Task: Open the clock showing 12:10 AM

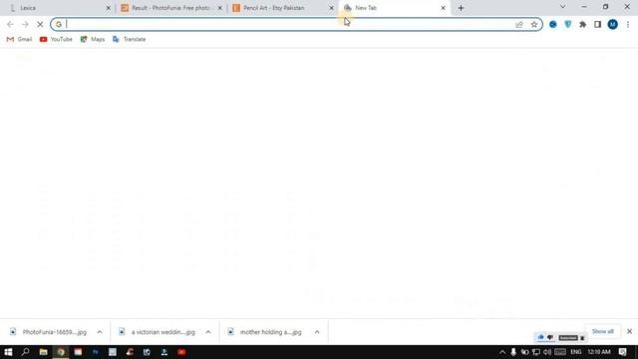Action: tap(599, 352)
